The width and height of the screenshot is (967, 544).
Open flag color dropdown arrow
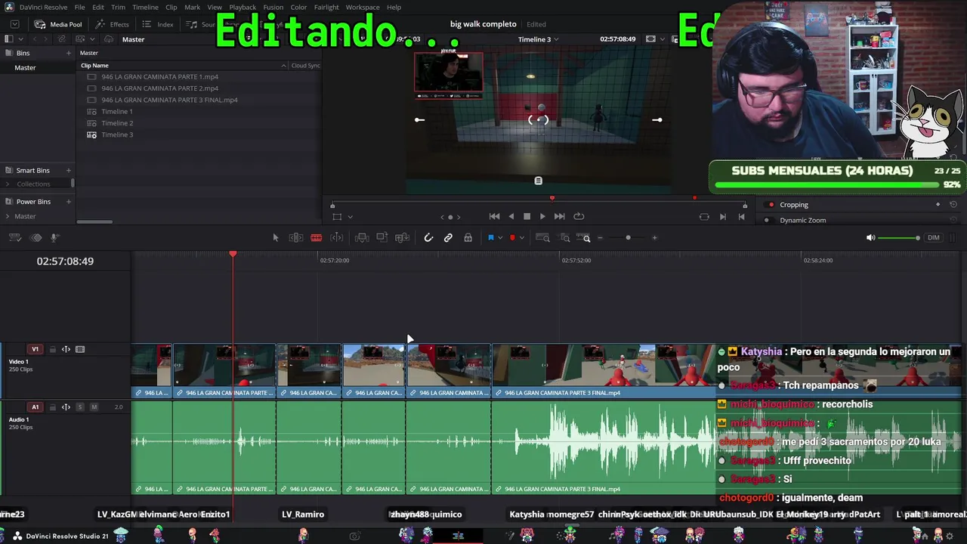click(x=499, y=238)
